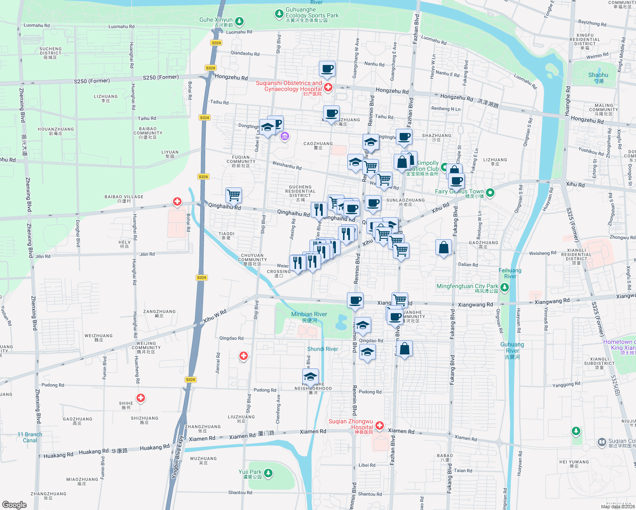Open the coffee cup icon near Xiangwang Rd
This screenshot has width=636, height=510.
[355, 301]
